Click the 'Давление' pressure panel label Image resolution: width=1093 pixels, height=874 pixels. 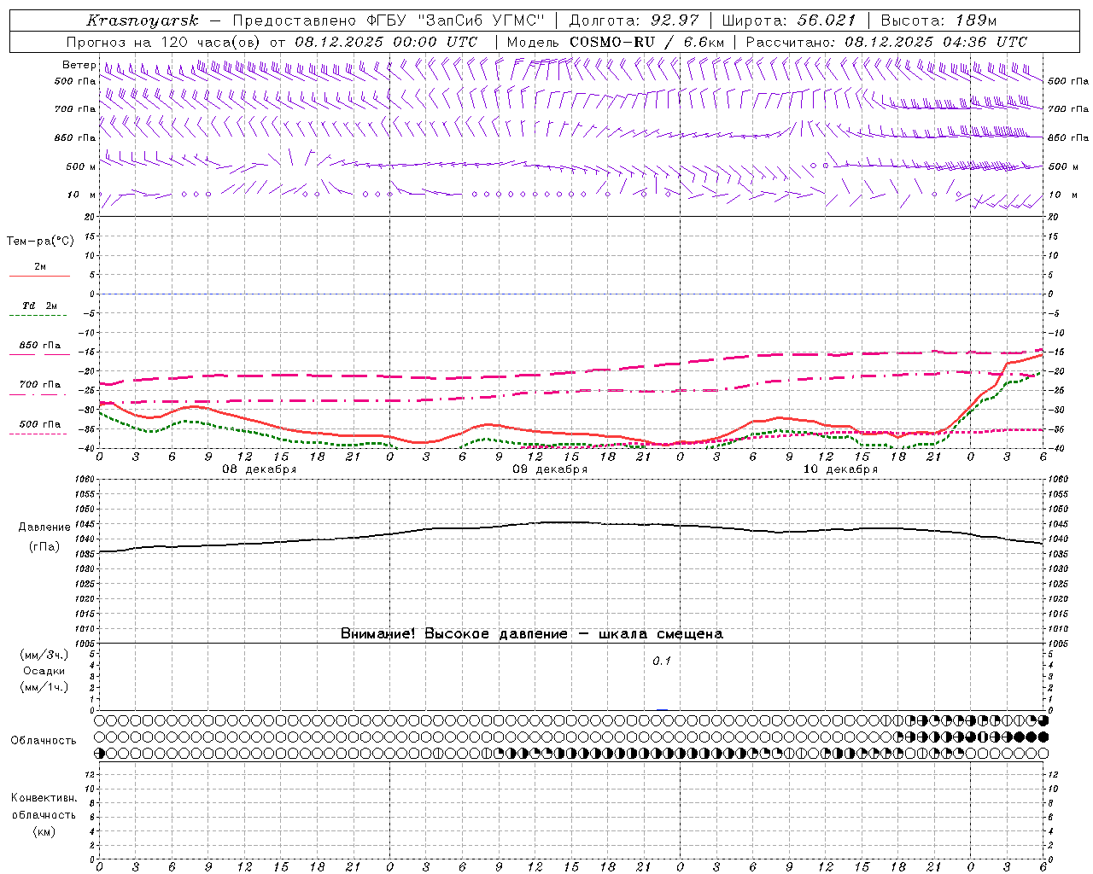tap(44, 527)
